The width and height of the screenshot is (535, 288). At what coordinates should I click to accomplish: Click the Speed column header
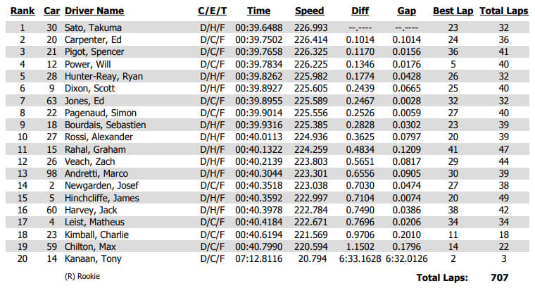[x=310, y=11]
